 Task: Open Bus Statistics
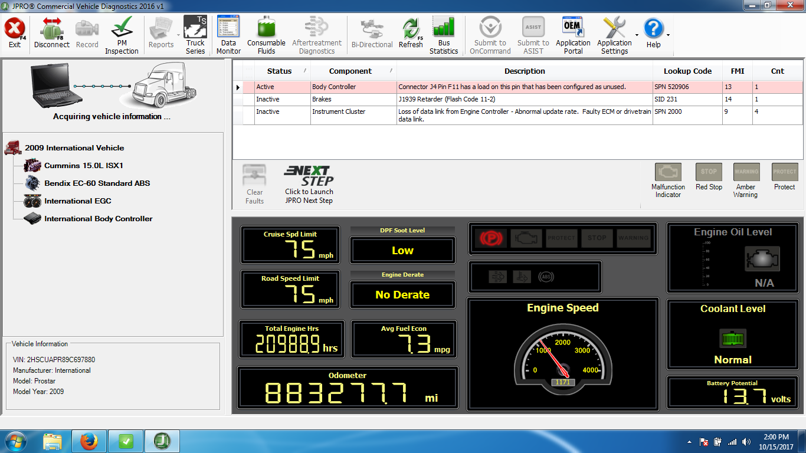[444, 34]
